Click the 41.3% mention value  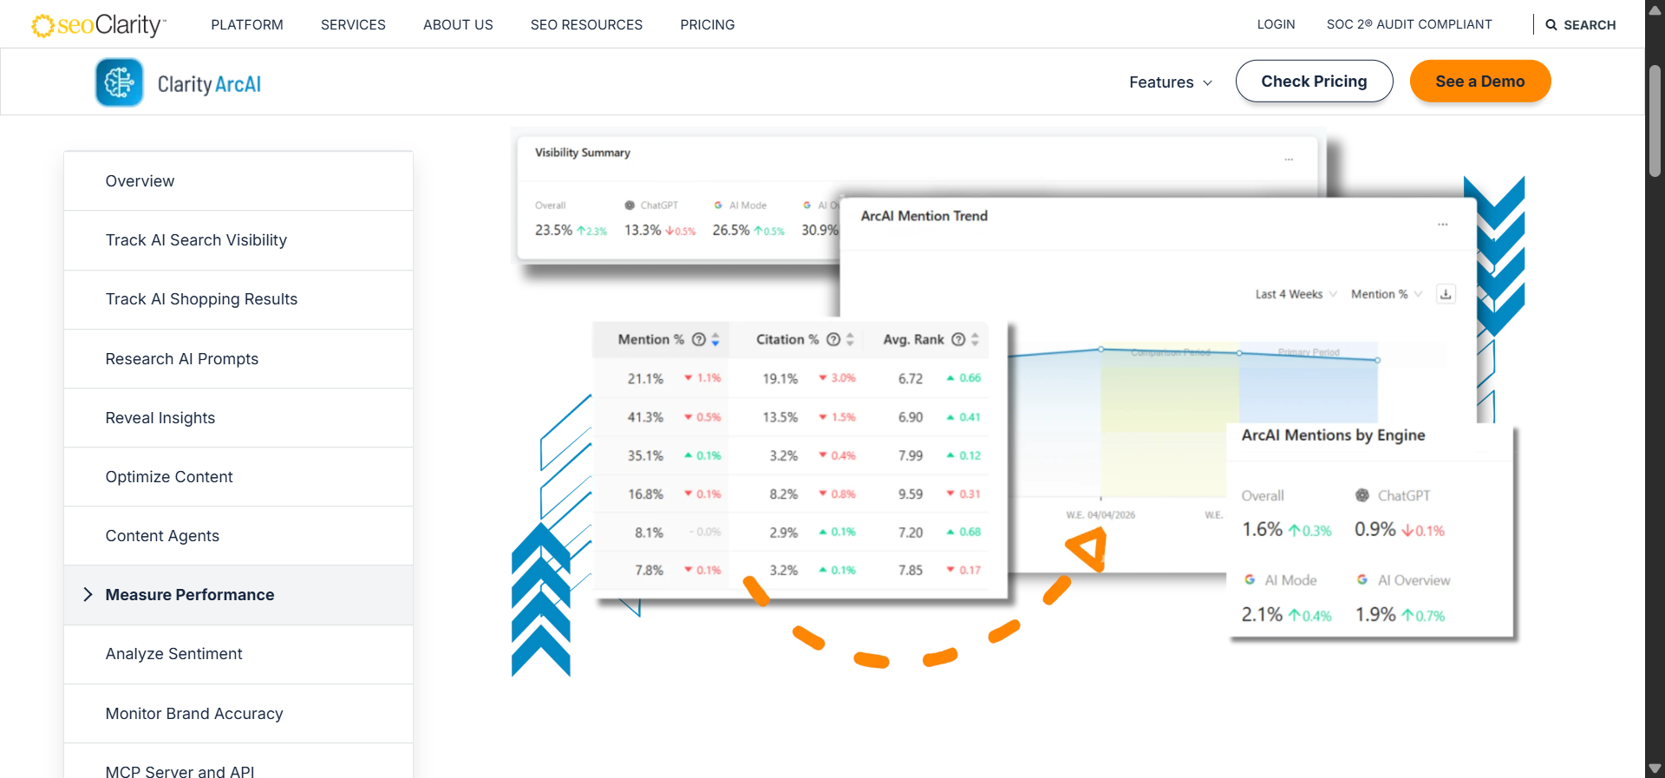pos(645,417)
